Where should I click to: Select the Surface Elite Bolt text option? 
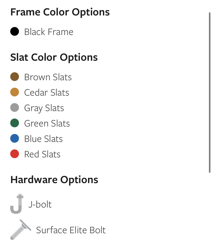(x=71, y=230)
